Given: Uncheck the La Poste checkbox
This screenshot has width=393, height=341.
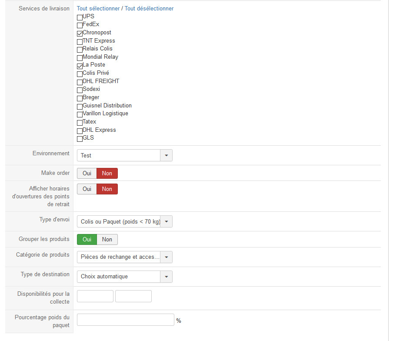Looking at the screenshot, I should 80,66.
